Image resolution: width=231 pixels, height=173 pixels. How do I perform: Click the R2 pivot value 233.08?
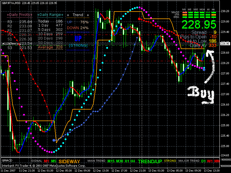[x=26, y=26]
